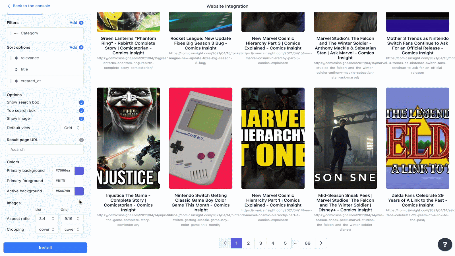Go to page 69

click(x=308, y=243)
